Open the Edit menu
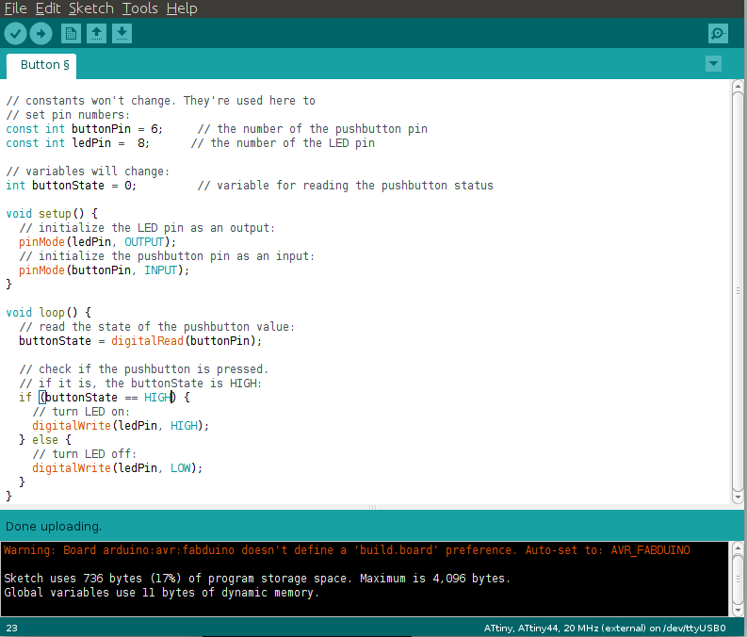 (48, 8)
